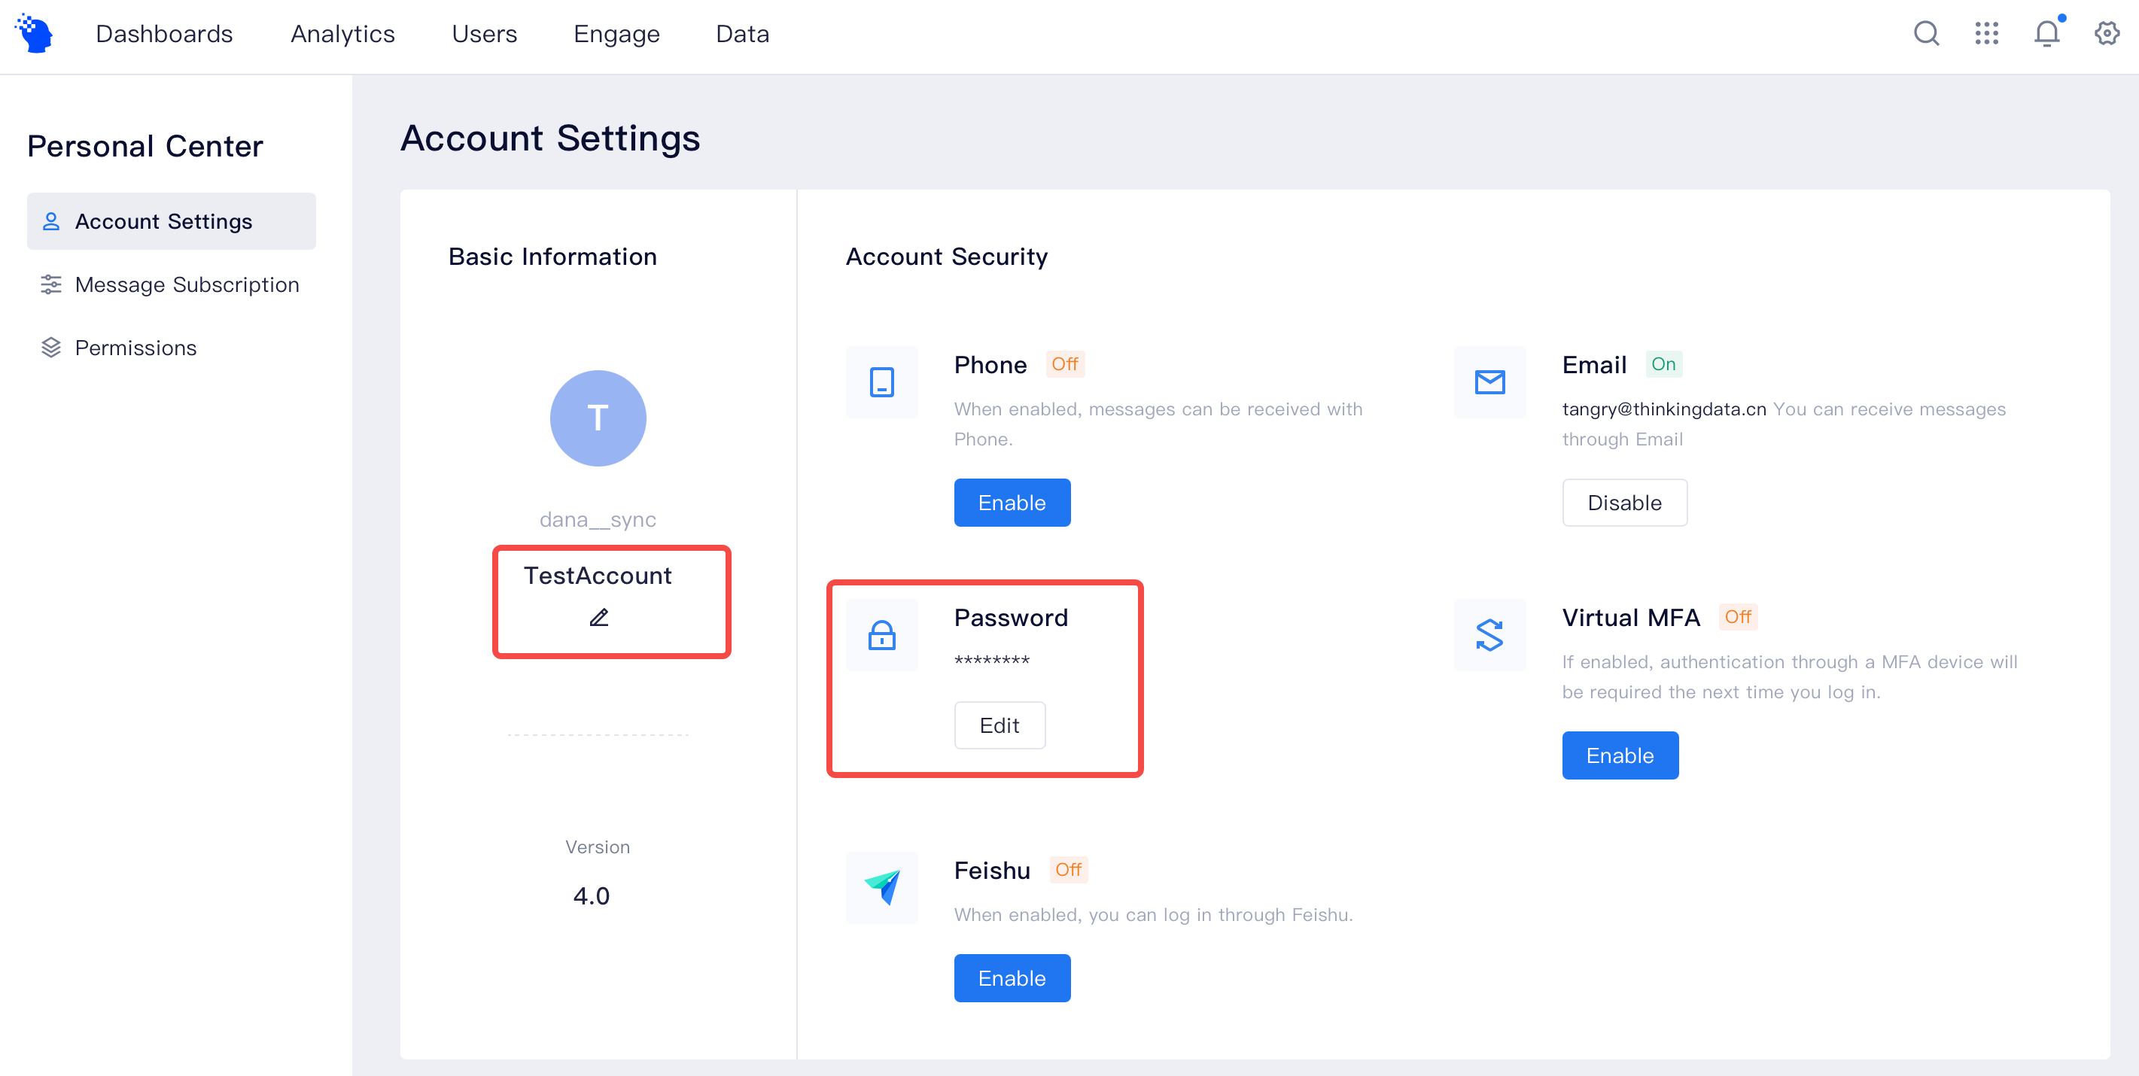Click the T avatar circle
The height and width of the screenshot is (1076, 2139).
[598, 418]
